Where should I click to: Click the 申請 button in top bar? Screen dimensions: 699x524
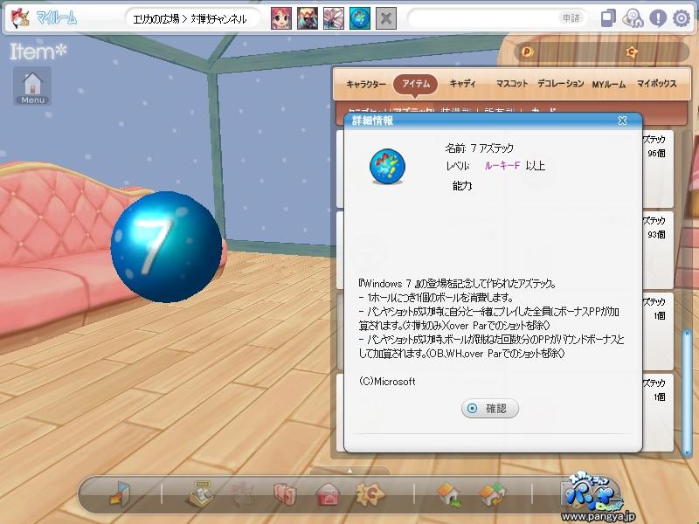click(x=571, y=18)
